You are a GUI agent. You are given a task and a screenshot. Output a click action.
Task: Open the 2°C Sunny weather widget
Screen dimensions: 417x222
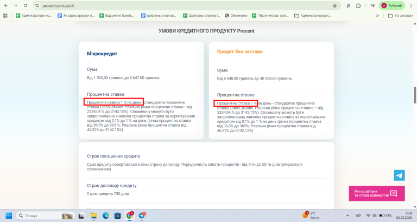(311, 216)
